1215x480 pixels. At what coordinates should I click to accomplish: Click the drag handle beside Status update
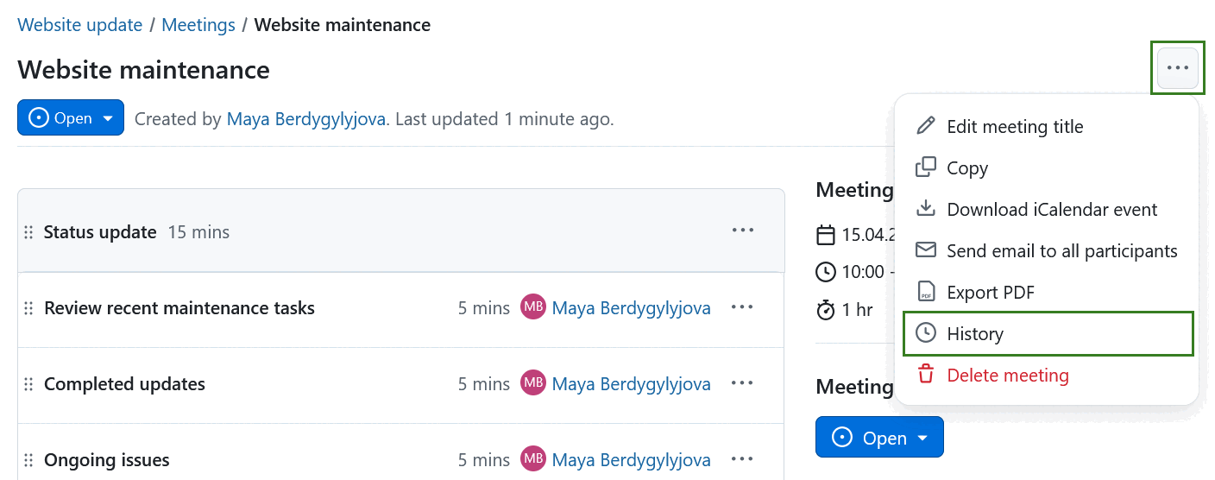(x=28, y=232)
